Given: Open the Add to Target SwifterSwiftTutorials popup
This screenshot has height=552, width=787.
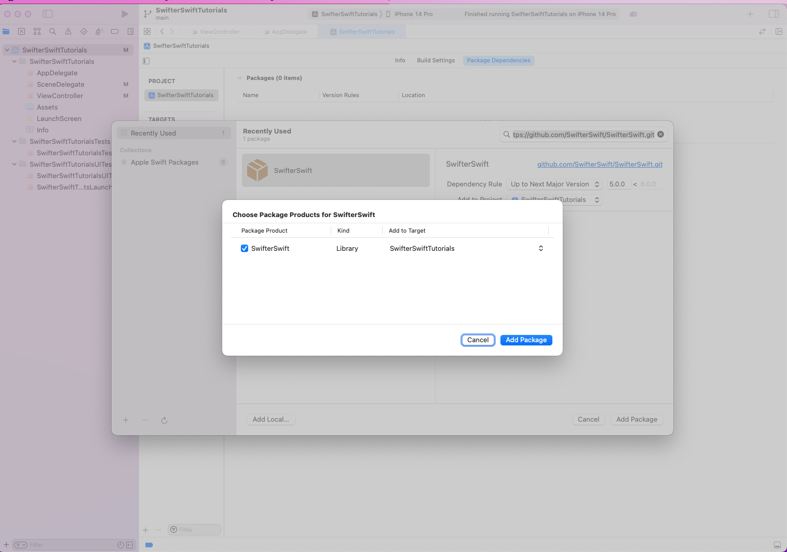Looking at the screenshot, I should click(x=466, y=248).
